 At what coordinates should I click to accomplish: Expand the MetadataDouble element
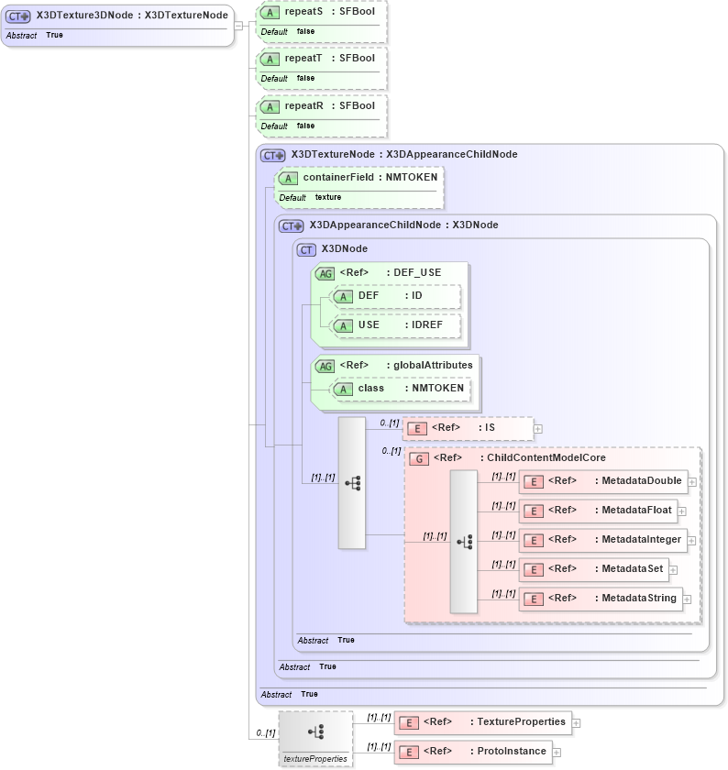tap(691, 482)
